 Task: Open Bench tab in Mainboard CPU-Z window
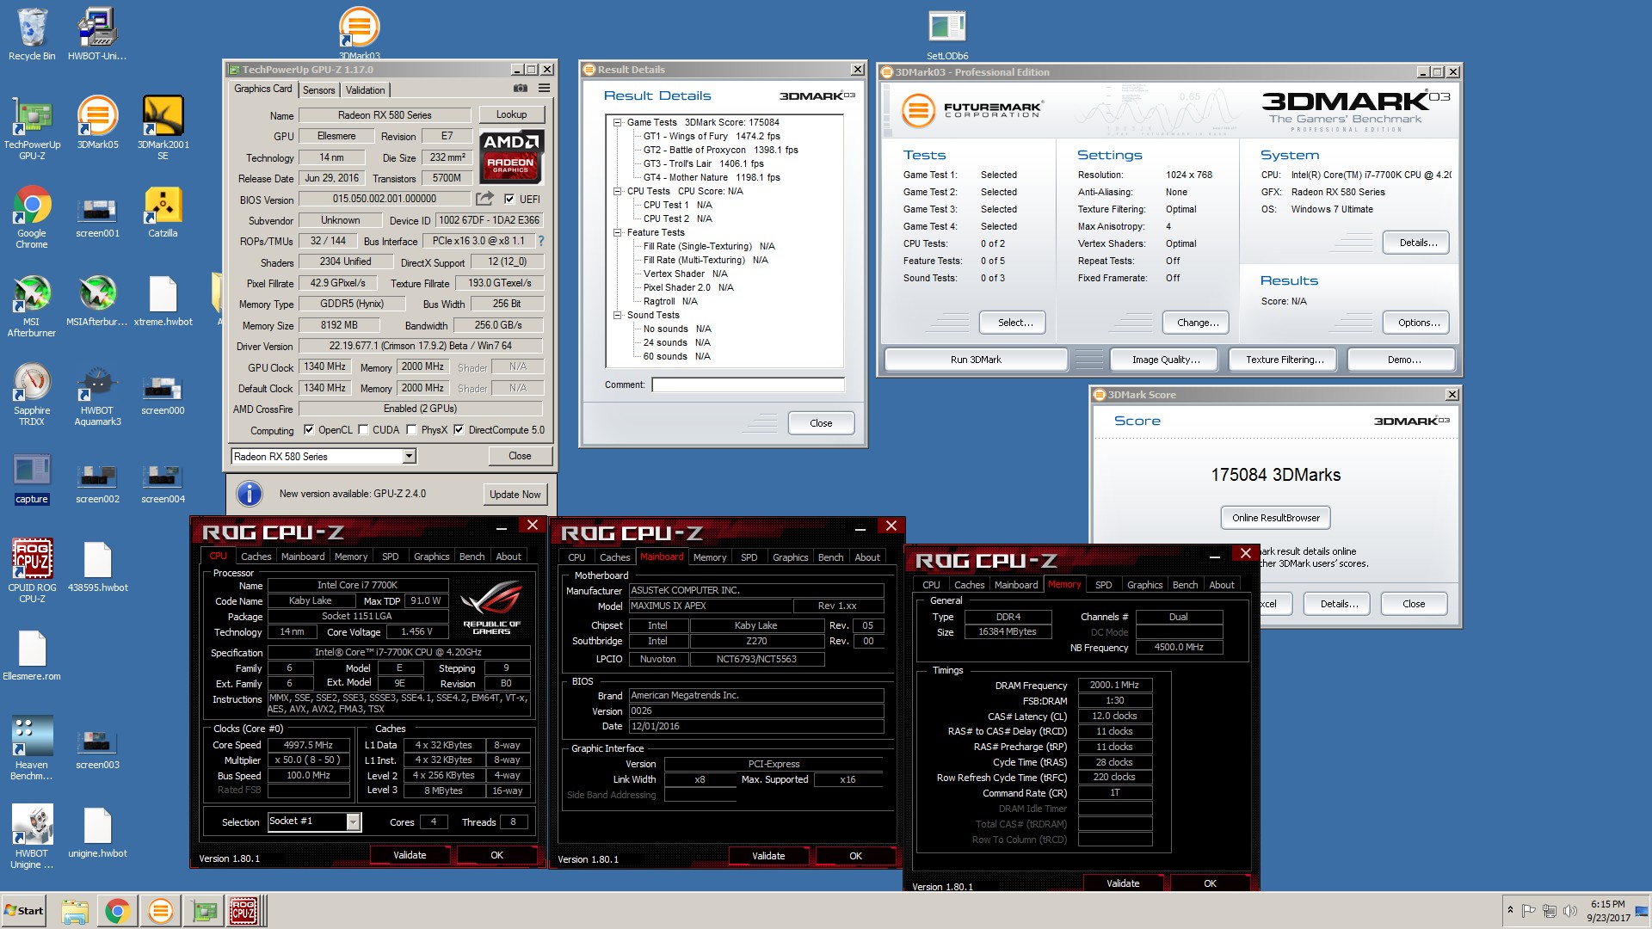pyautogui.click(x=831, y=557)
